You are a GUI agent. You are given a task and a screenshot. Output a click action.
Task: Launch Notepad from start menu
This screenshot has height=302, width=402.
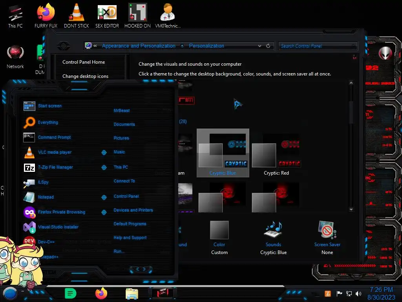[39, 197]
